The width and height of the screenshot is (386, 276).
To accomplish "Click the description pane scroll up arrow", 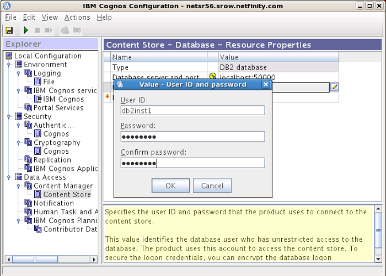I will pyautogui.click(x=378, y=209).
